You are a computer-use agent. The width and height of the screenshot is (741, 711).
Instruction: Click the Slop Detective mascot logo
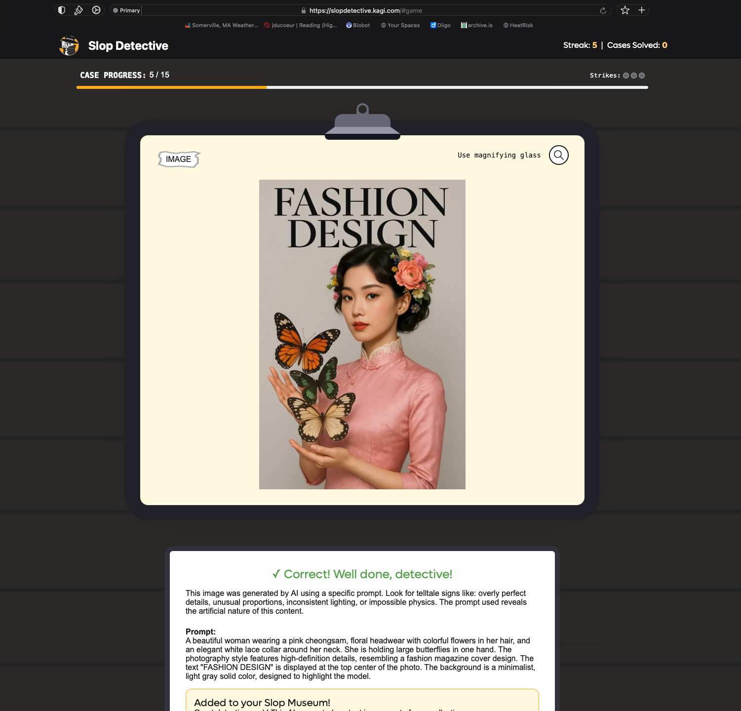click(69, 46)
